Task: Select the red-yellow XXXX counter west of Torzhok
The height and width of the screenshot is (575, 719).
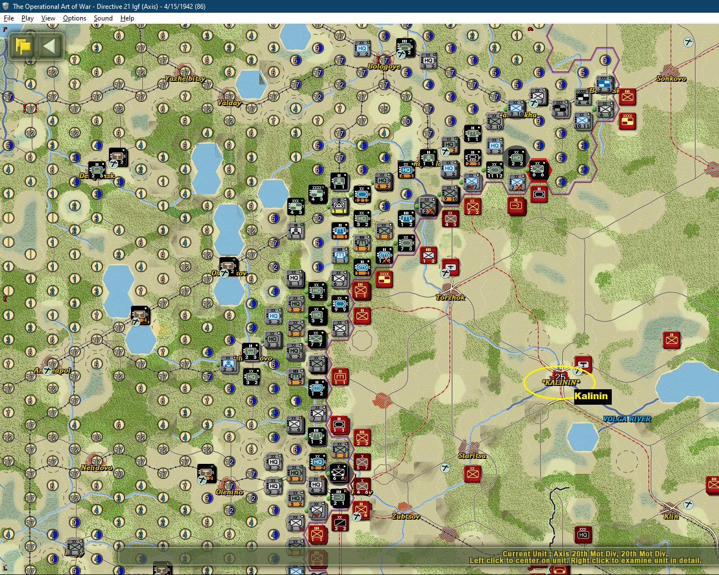Action: point(384,279)
